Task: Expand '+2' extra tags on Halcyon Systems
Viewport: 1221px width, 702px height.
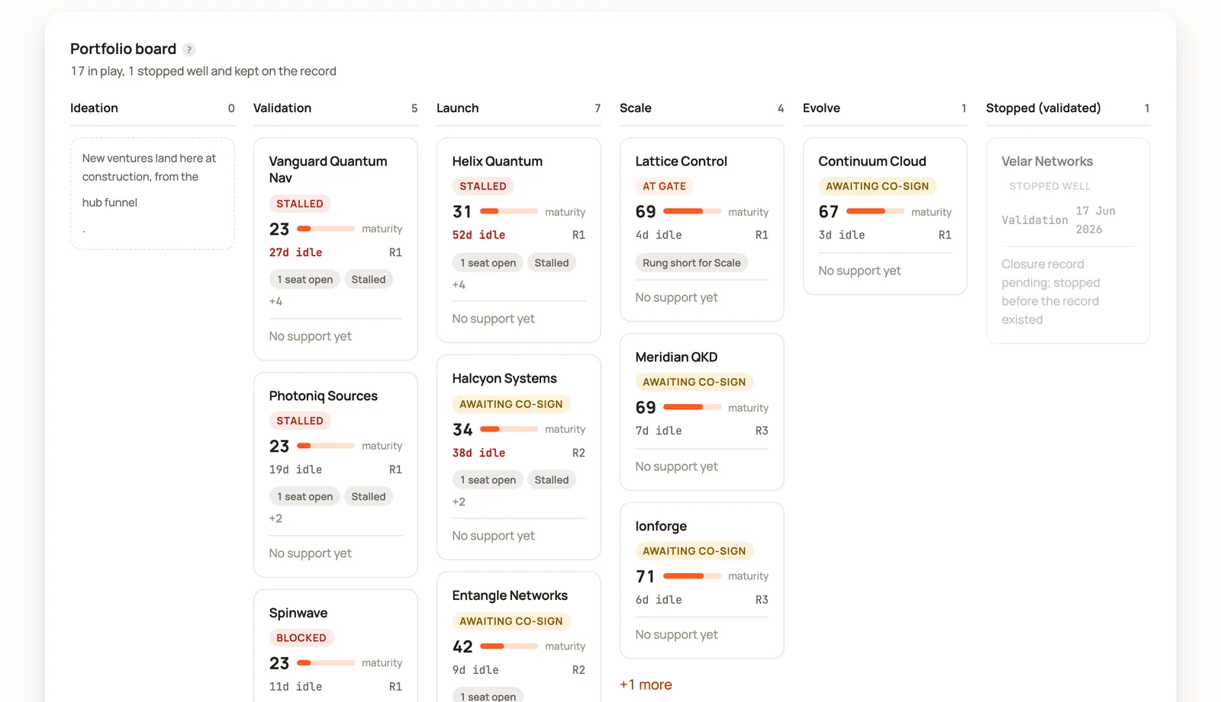Action: point(459,502)
